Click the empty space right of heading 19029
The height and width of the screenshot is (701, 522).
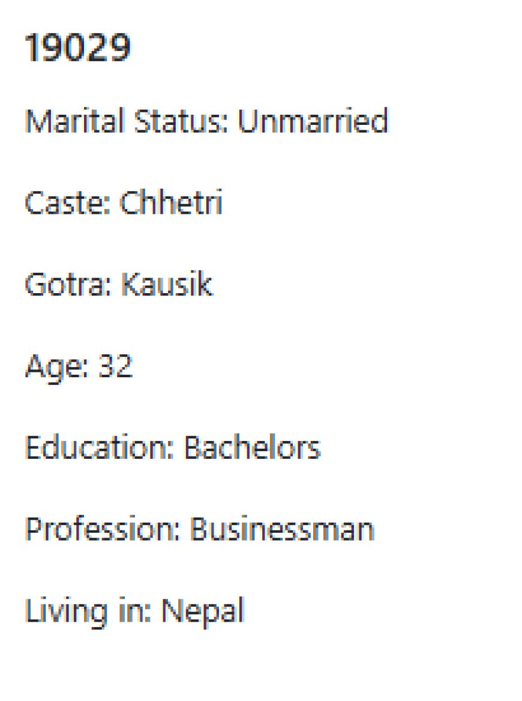tap(330, 48)
